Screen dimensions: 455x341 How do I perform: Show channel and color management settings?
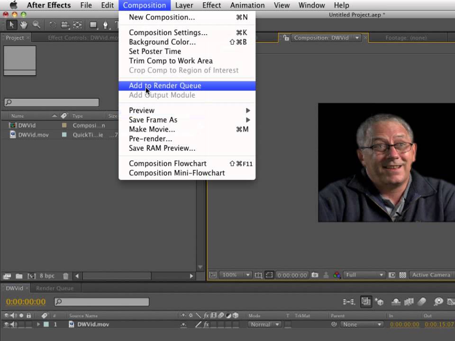(337, 275)
